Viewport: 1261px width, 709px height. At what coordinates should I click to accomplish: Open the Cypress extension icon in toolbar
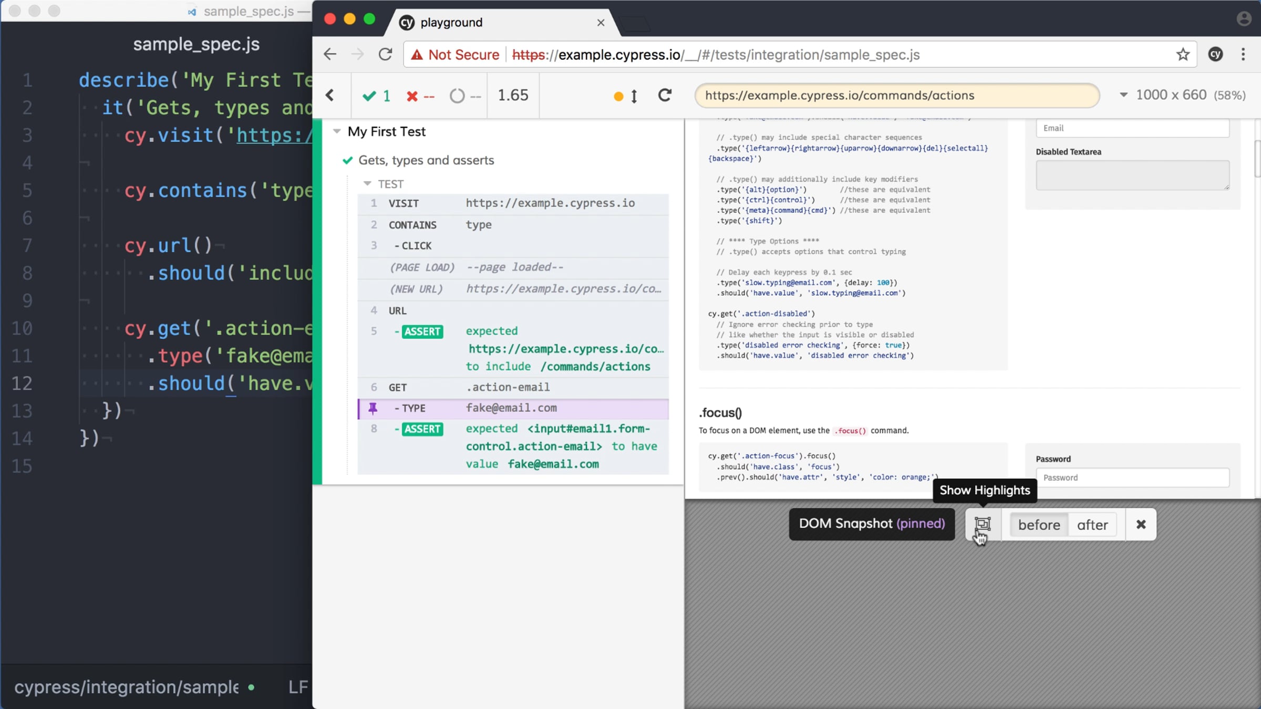point(1215,54)
